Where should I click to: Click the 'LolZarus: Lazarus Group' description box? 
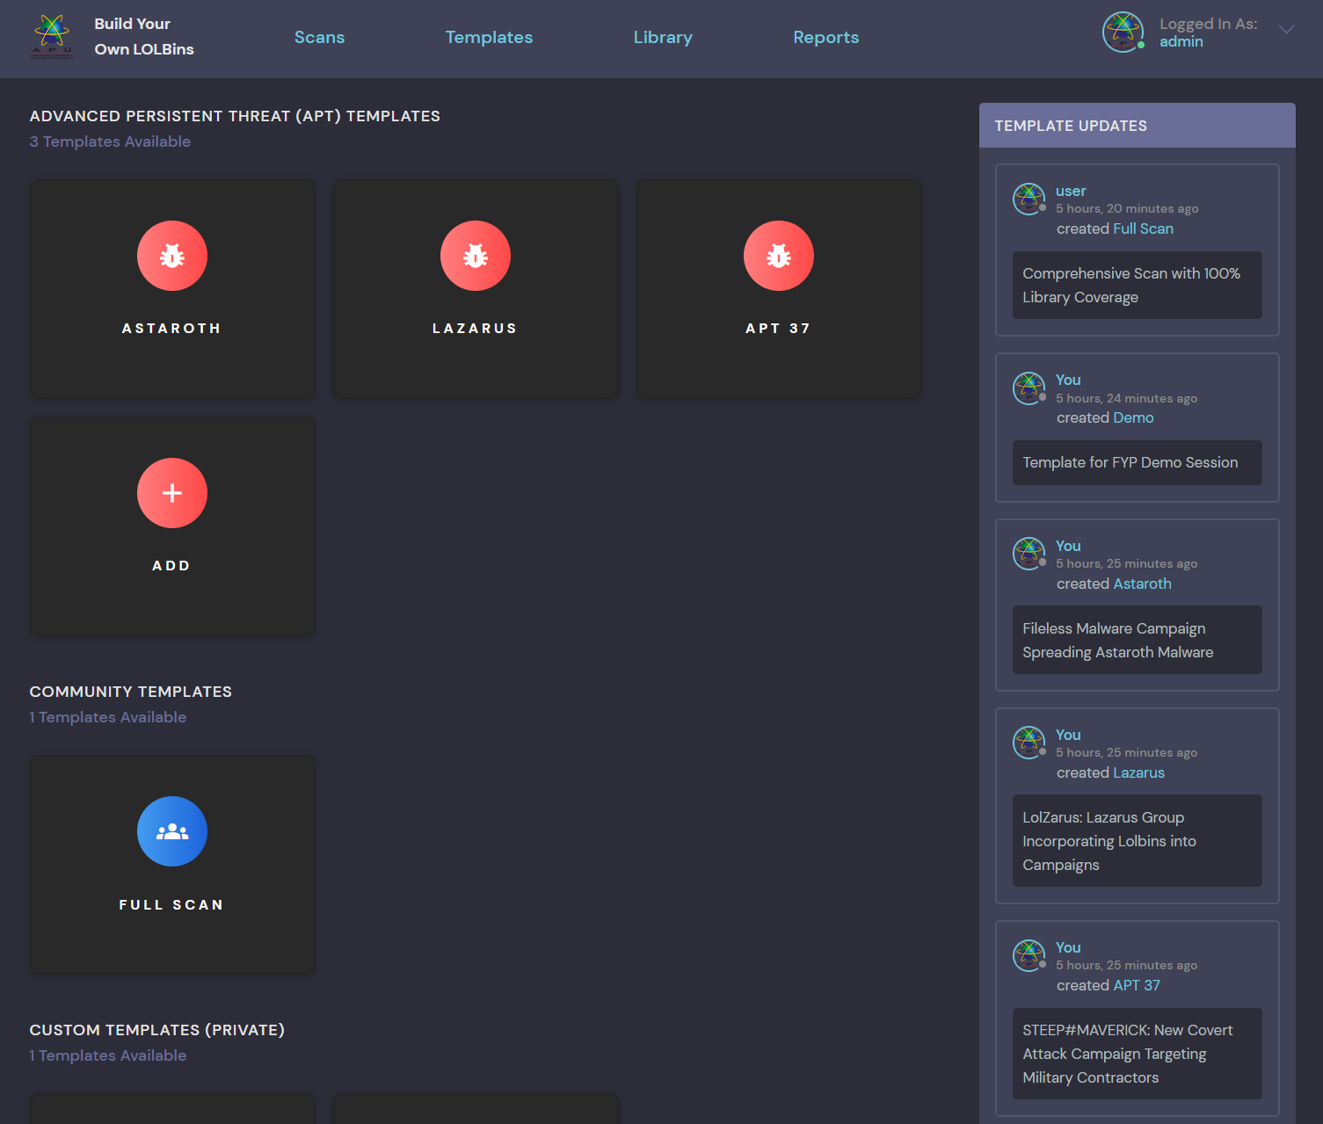point(1137,841)
